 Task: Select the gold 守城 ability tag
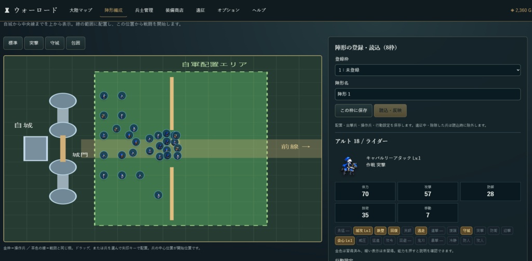pos(466,231)
